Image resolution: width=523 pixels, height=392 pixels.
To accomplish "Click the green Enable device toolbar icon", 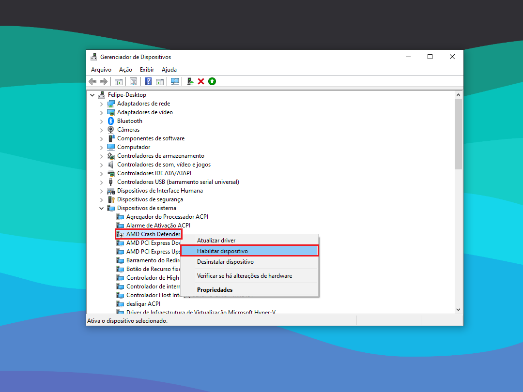I will tap(212, 81).
